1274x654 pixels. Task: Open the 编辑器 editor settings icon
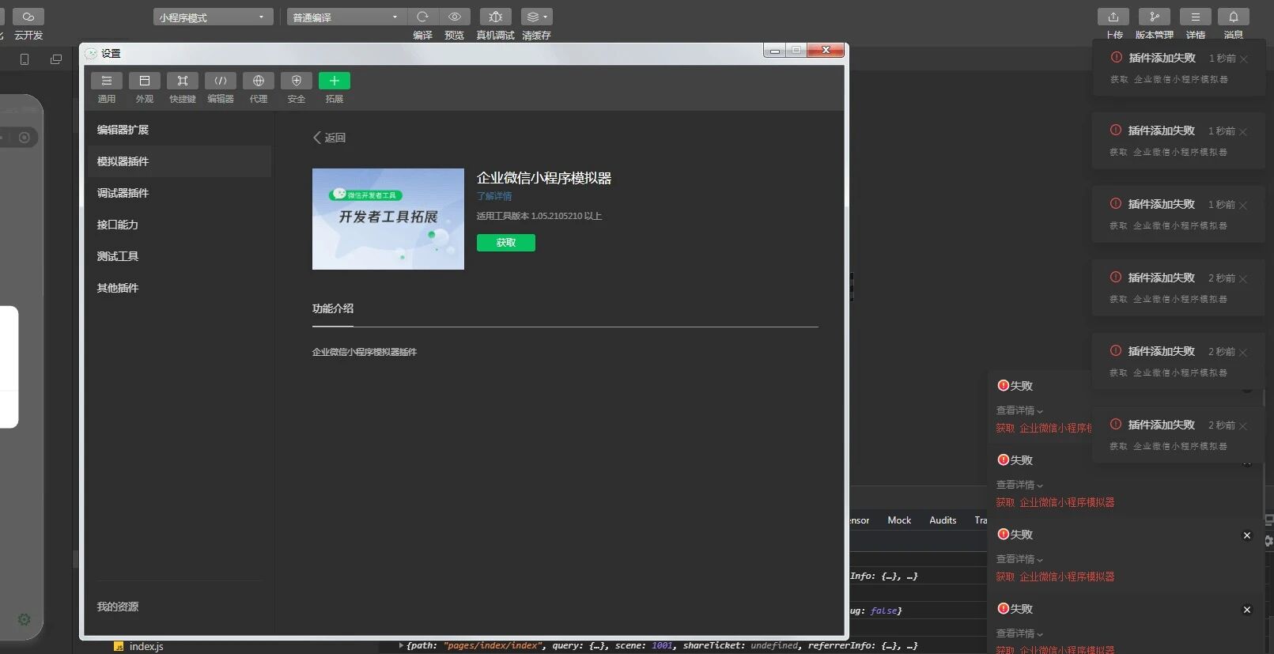click(x=221, y=81)
